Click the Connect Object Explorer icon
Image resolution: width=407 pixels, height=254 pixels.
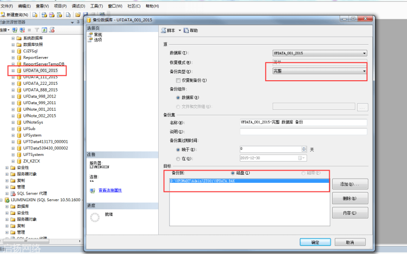15,30
